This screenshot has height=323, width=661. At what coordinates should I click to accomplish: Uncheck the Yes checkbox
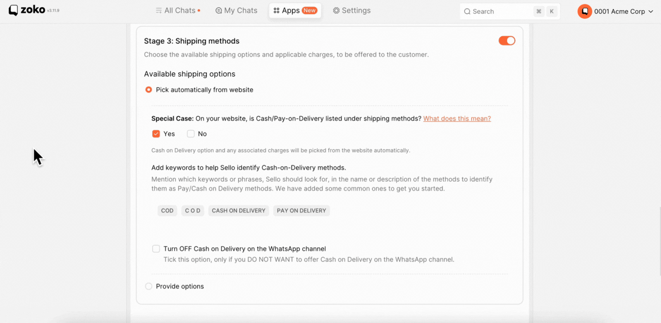tap(156, 134)
